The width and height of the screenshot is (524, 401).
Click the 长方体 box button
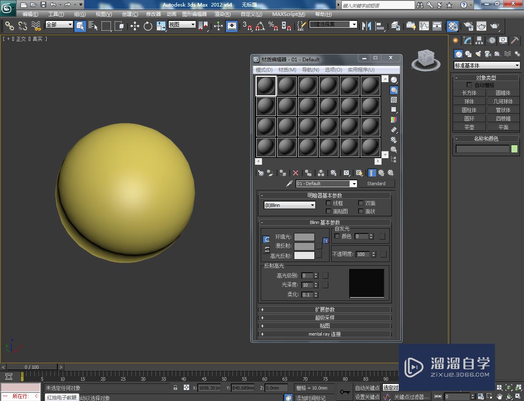(469, 93)
